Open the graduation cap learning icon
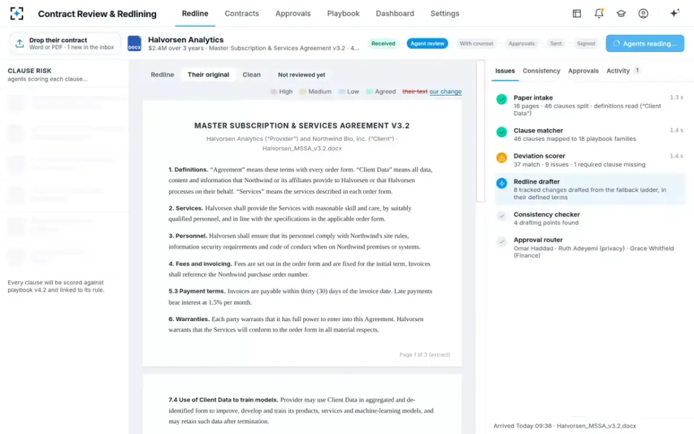 pos(621,13)
